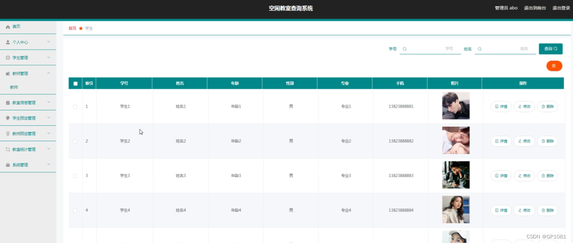
Task: Click the 年龄3 cell
Action: 236,176
